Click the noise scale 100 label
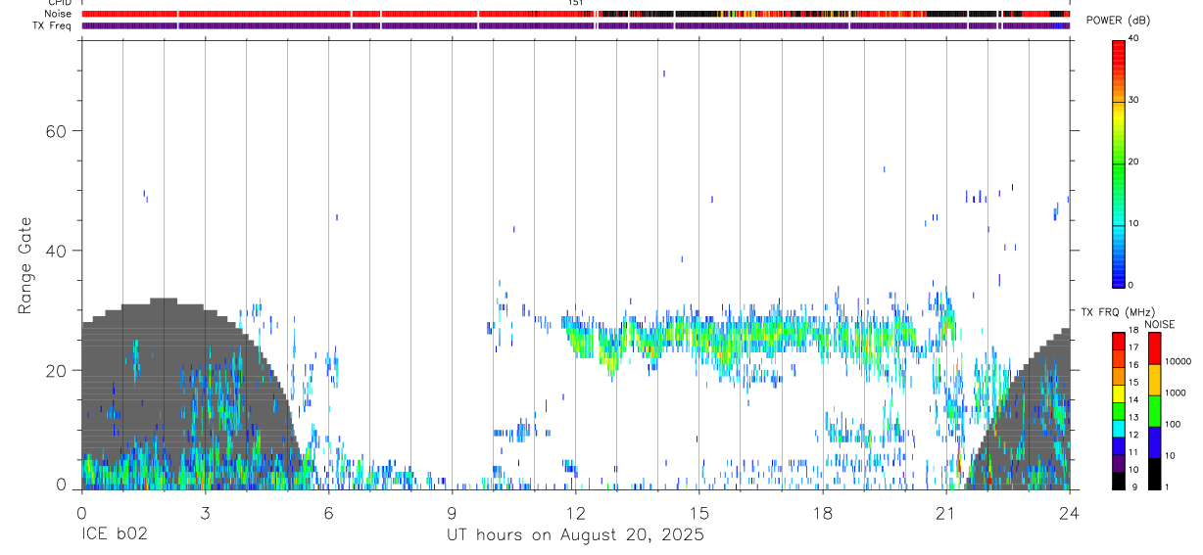The width and height of the screenshot is (1203, 555). 1173,425
